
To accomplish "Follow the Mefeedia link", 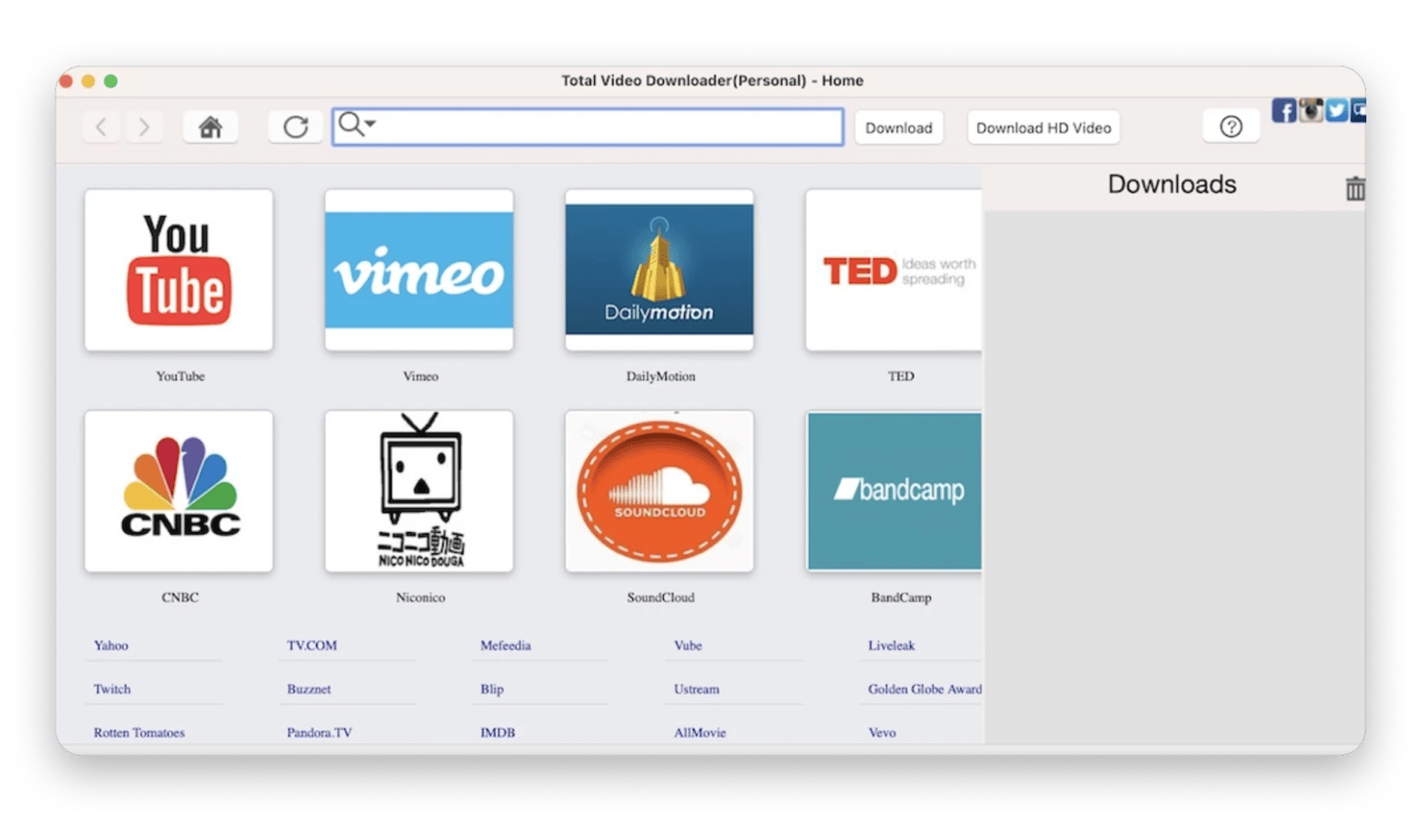I will point(506,645).
